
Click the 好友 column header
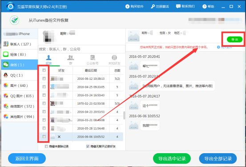point(61,70)
